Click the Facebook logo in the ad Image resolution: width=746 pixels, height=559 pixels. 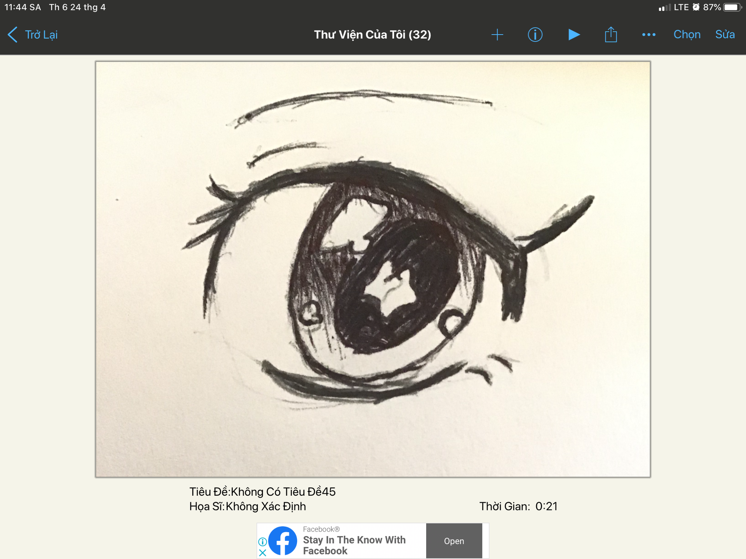coord(282,541)
